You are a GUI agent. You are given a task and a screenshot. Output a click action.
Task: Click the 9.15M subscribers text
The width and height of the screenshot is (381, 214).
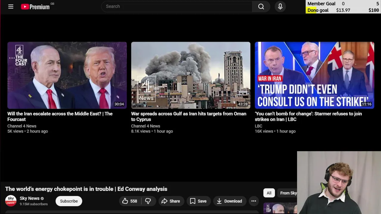tap(34, 204)
